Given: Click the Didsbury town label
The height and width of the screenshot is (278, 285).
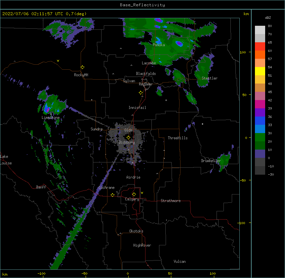Looking at the screenshot, I should pyautogui.click(x=127, y=142).
